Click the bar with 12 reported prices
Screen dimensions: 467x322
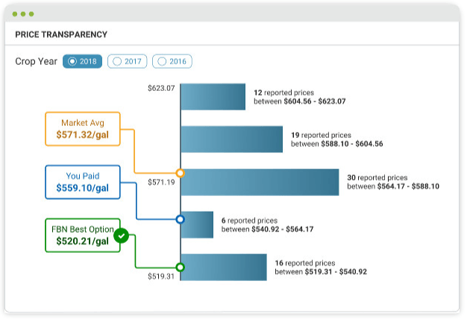click(213, 97)
